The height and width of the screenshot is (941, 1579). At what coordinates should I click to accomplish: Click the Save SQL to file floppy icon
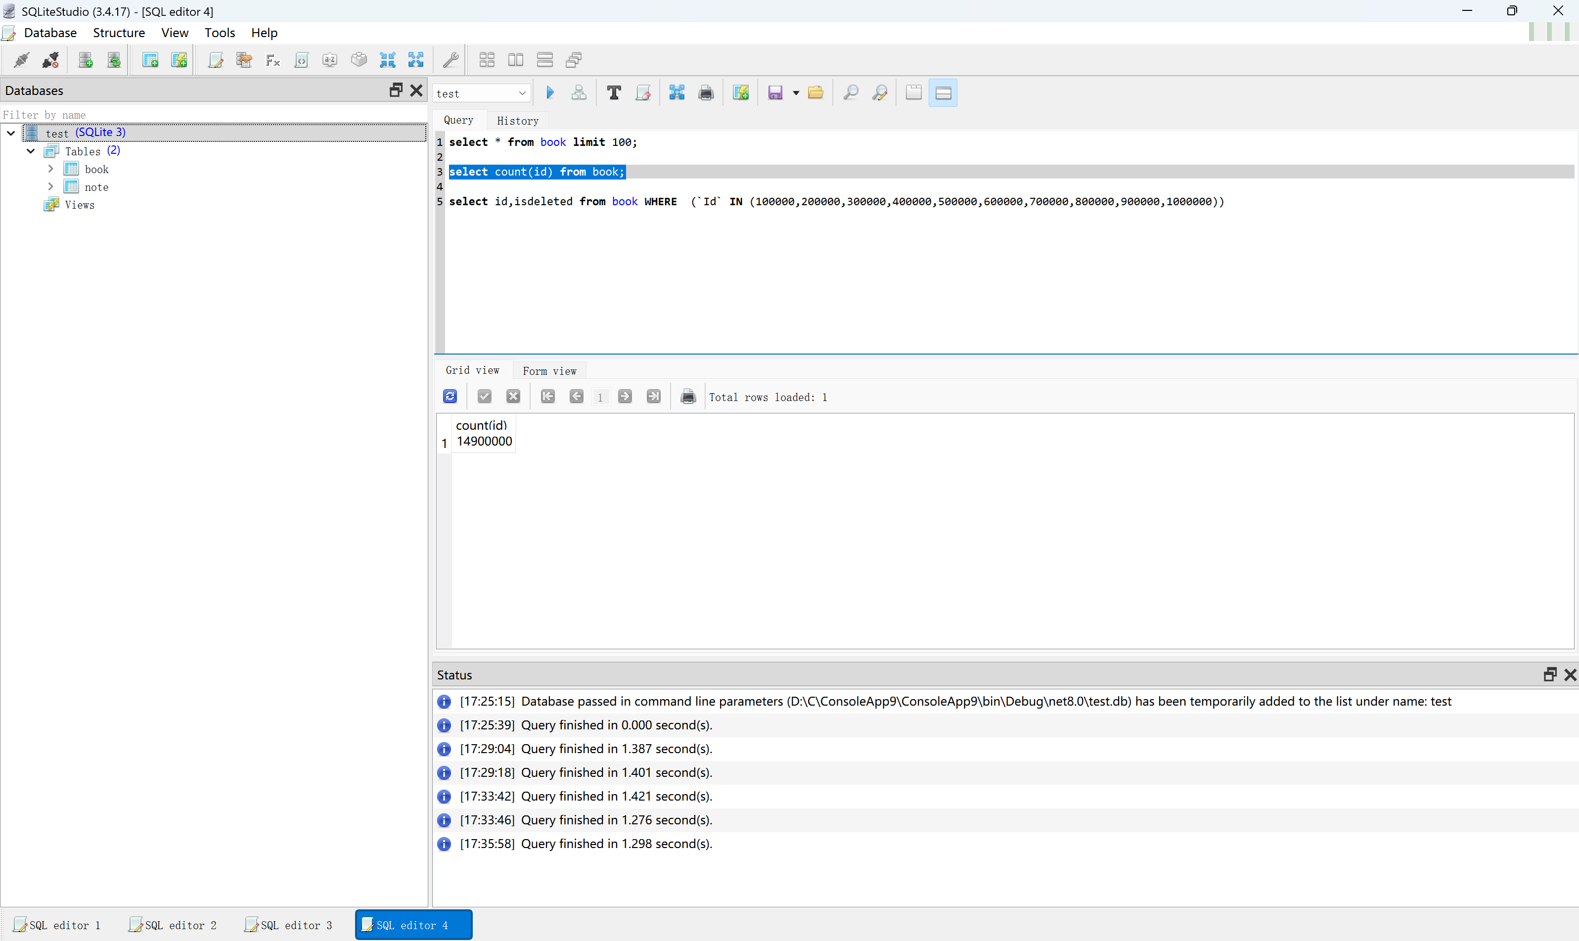775,93
